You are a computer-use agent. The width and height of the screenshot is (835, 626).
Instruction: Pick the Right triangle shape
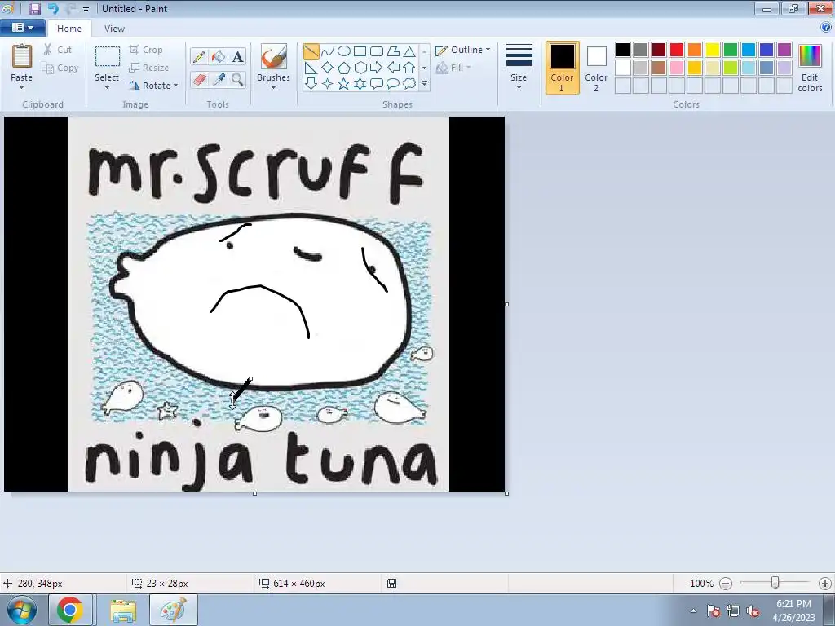click(311, 68)
